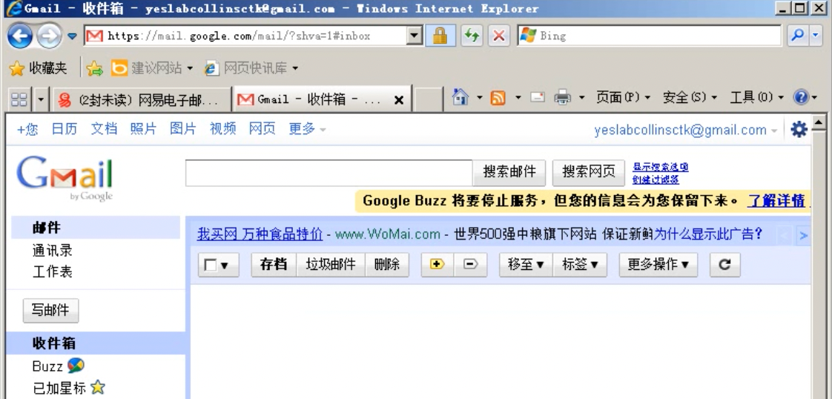Mark as not important with the minus icon
832x399 pixels.
470,264
